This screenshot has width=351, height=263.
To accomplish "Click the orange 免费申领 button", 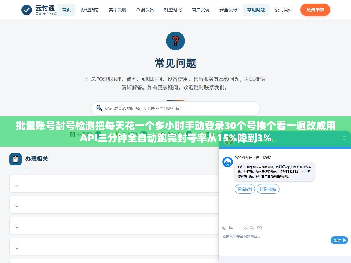I will [315, 10].
